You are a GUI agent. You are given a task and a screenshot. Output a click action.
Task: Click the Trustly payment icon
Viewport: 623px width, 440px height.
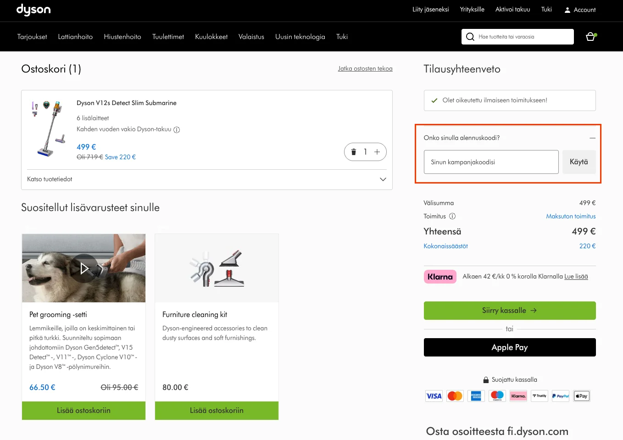coord(540,396)
